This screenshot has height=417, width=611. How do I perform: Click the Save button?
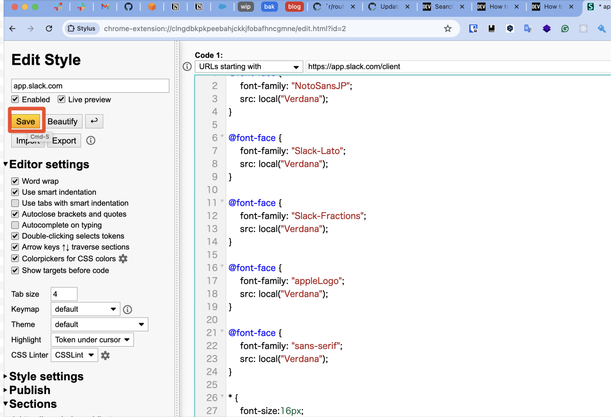click(x=26, y=121)
